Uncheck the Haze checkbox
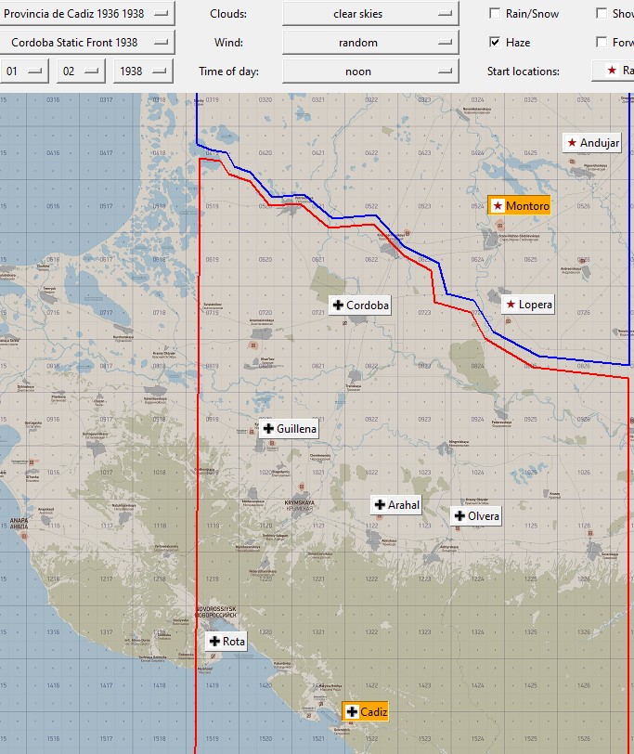The height and width of the screenshot is (754, 634). click(x=495, y=43)
